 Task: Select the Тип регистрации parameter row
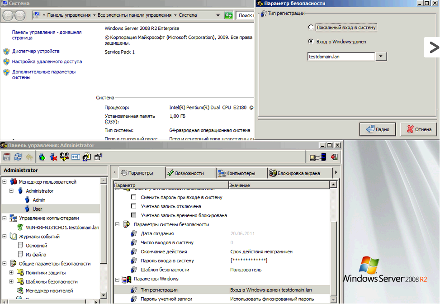click(x=222, y=290)
